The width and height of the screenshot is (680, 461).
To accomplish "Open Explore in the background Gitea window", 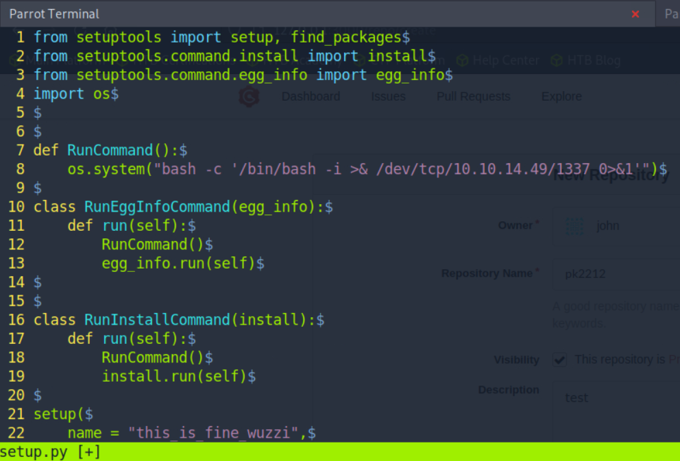I will coord(561,96).
